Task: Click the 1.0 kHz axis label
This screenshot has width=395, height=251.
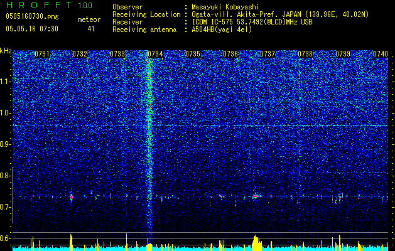Action: [6, 113]
